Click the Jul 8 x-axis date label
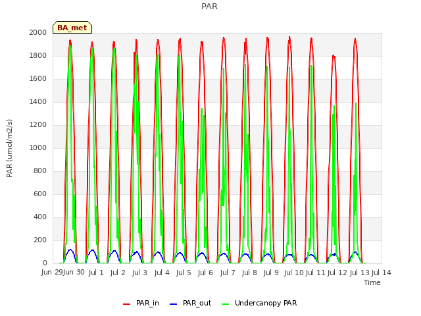Image resolution: width=421 pixels, height=316 pixels. click(x=249, y=273)
